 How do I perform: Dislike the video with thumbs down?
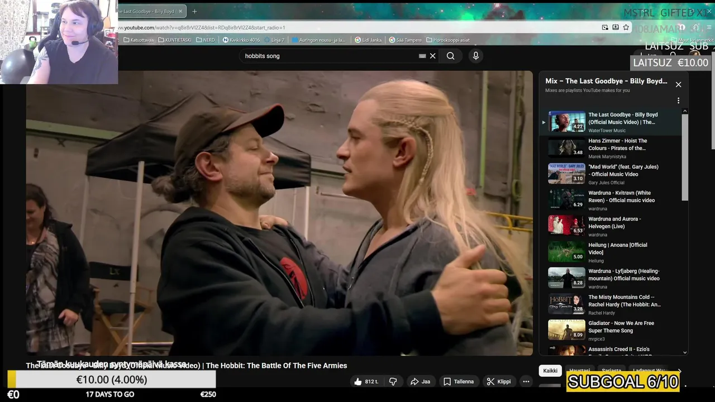tap(393, 381)
